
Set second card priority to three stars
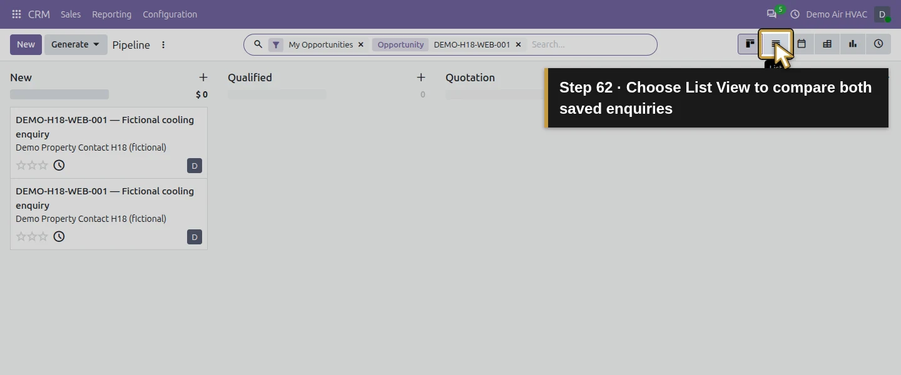(x=43, y=236)
